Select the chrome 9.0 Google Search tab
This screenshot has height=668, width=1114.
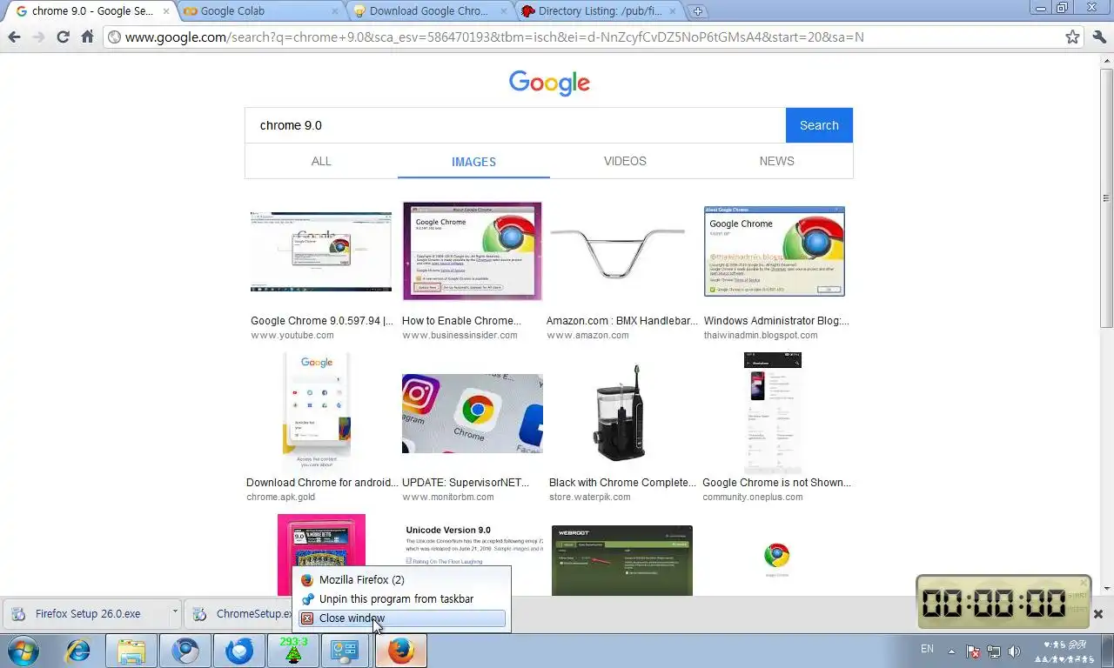[92, 11]
